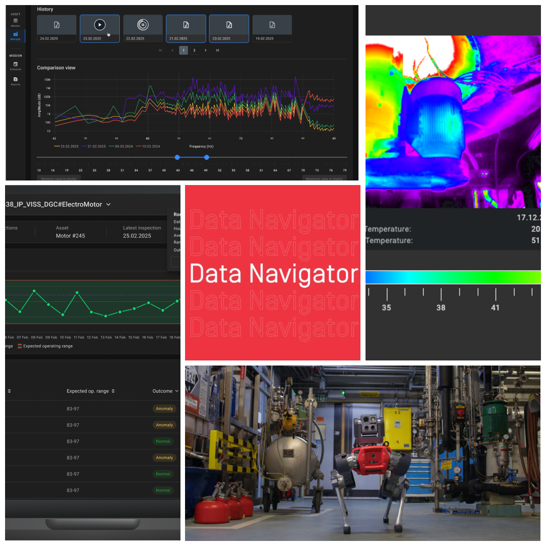
Task: Click the Minimum value to display field
Action: tap(59, 178)
